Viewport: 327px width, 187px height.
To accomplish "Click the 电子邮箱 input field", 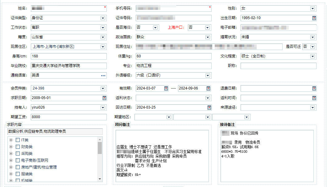I will pos(279,27).
